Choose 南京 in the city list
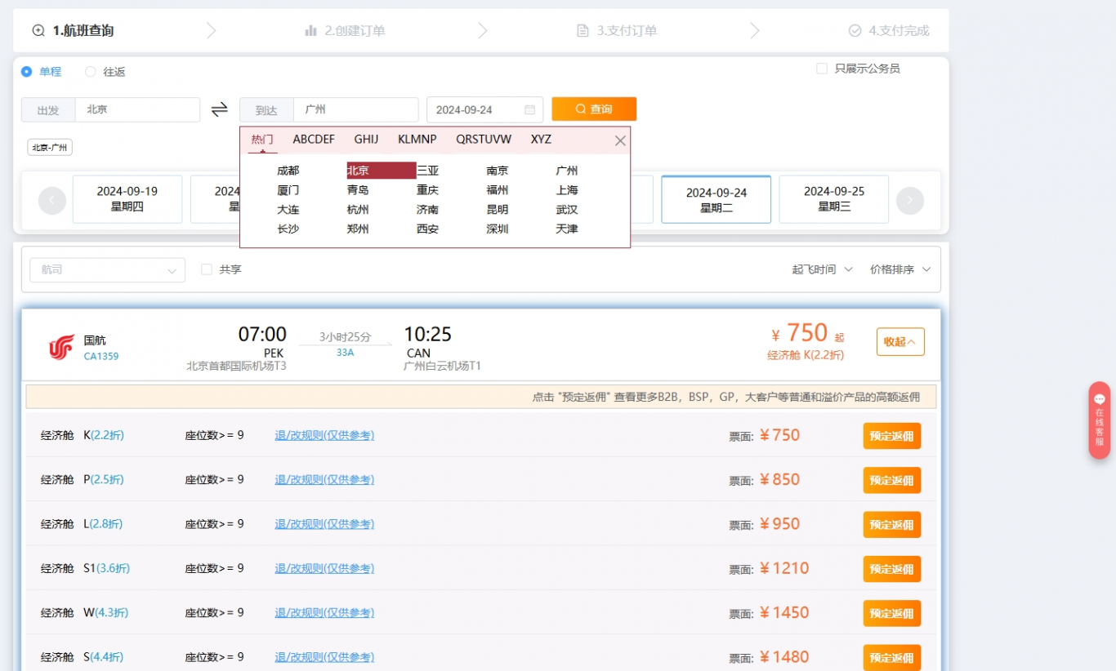The image size is (1116, 671). [498, 171]
